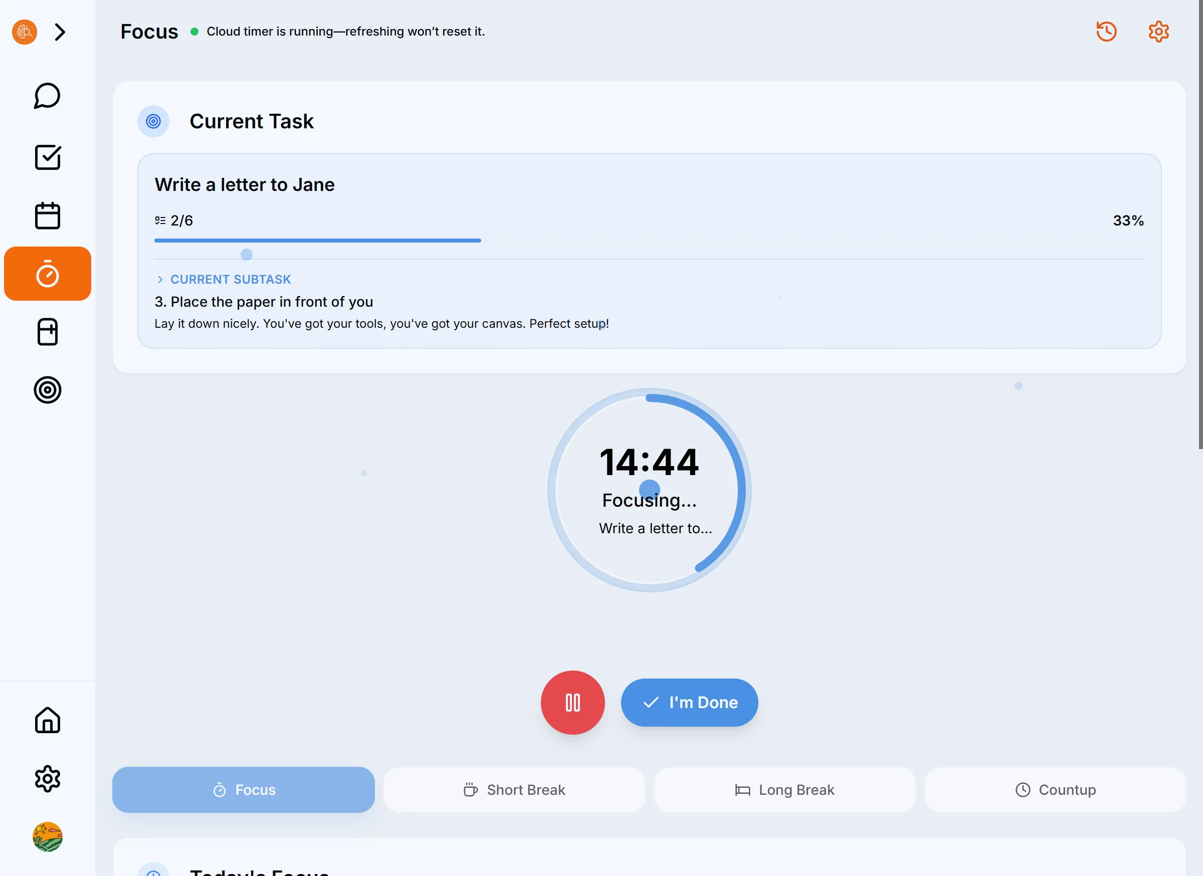
Task: Pause the running focus timer
Action: (572, 702)
